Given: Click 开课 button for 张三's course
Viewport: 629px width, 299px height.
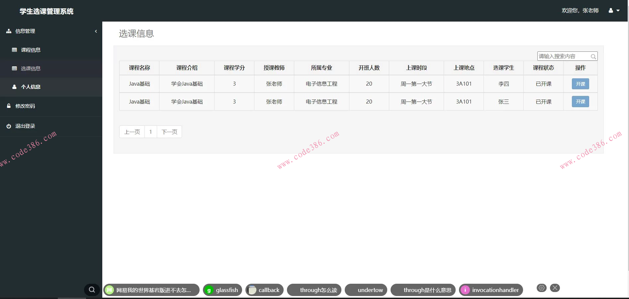Looking at the screenshot, I should coord(580,102).
